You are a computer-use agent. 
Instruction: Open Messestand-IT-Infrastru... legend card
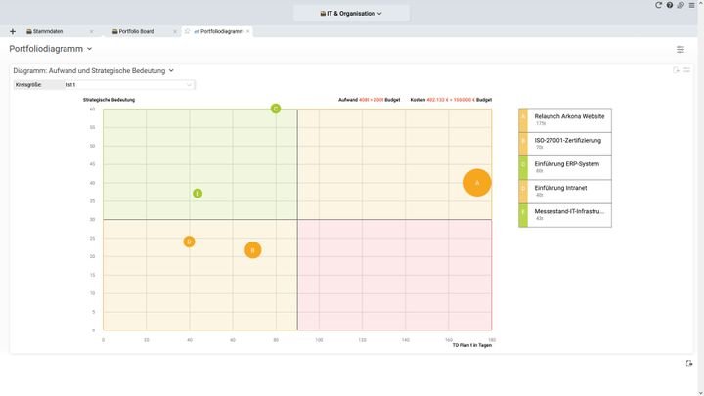click(565, 215)
